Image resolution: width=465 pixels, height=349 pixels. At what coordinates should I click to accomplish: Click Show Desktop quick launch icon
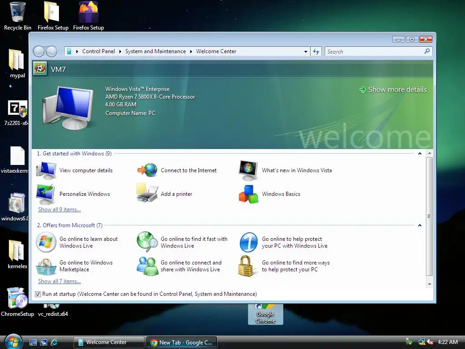coord(33,343)
